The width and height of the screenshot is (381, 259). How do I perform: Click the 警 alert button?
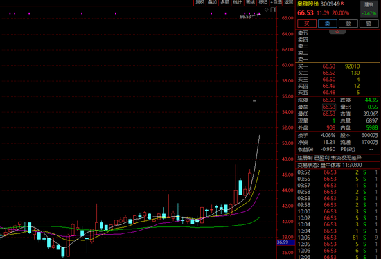(369, 24)
